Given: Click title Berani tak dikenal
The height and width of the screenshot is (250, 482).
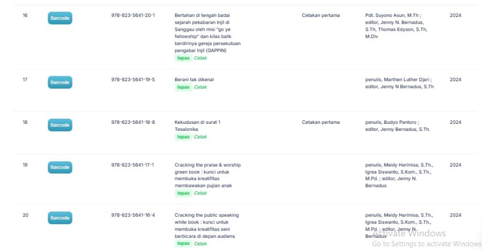Looking at the screenshot, I should coord(194,80).
